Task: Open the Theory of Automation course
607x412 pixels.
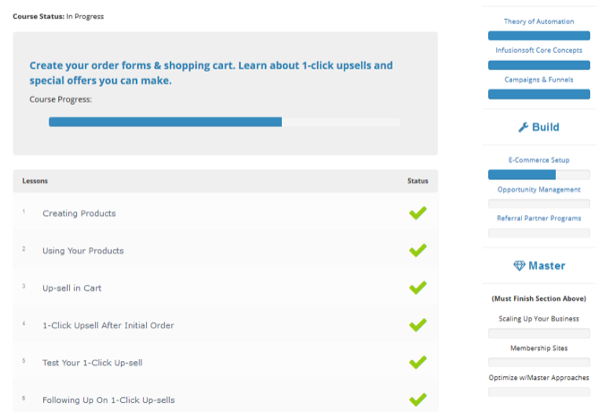Action: 539,21
